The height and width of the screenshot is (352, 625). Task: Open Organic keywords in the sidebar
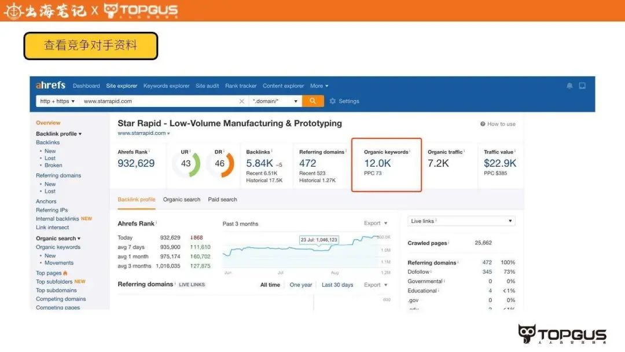point(58,247)
